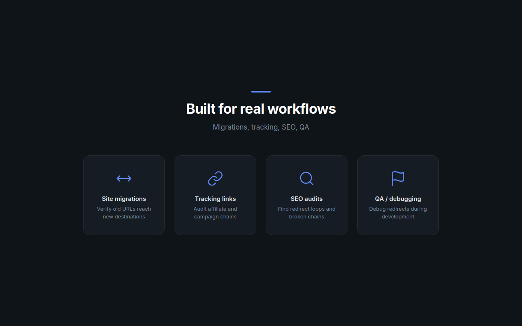
Task: Click the Site migrations heading
Action: (x=124, y=198)
